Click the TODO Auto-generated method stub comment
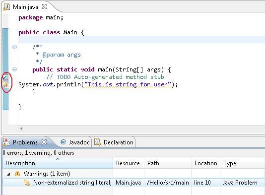 105,77
